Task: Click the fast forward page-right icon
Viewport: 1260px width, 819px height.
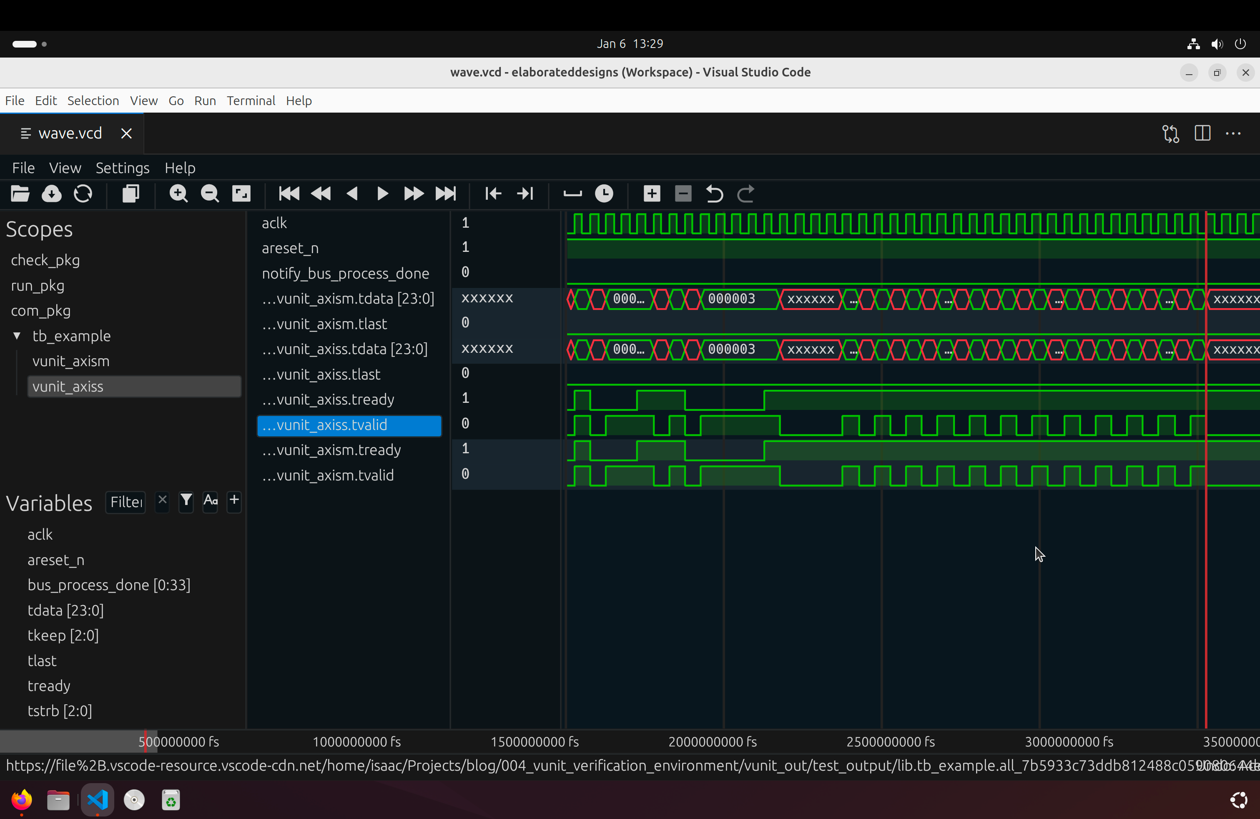Action: click(x=414, y=194)
